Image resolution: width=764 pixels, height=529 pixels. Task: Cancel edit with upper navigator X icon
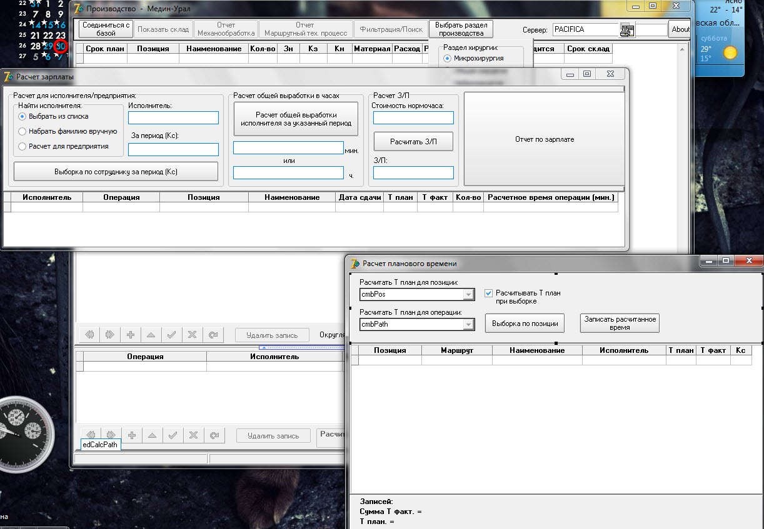coord(192,335)
